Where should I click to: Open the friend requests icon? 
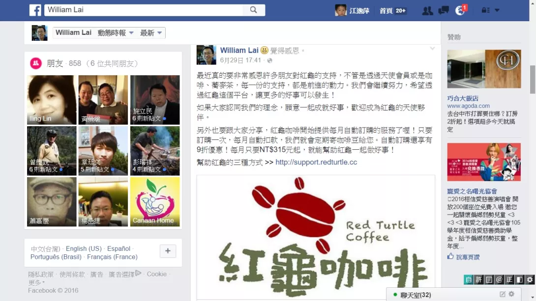427,11
